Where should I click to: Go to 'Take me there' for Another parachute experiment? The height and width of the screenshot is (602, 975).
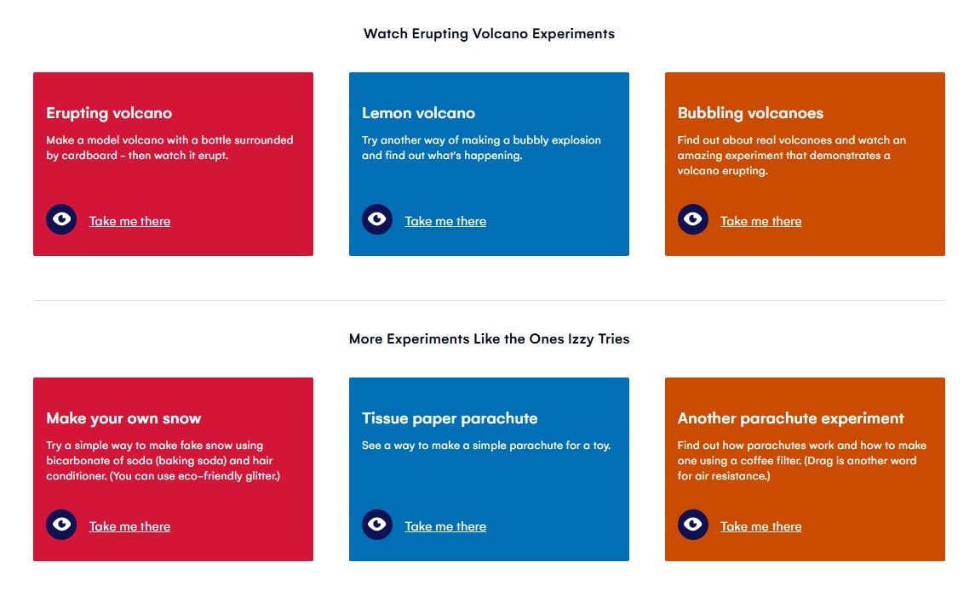761,526
